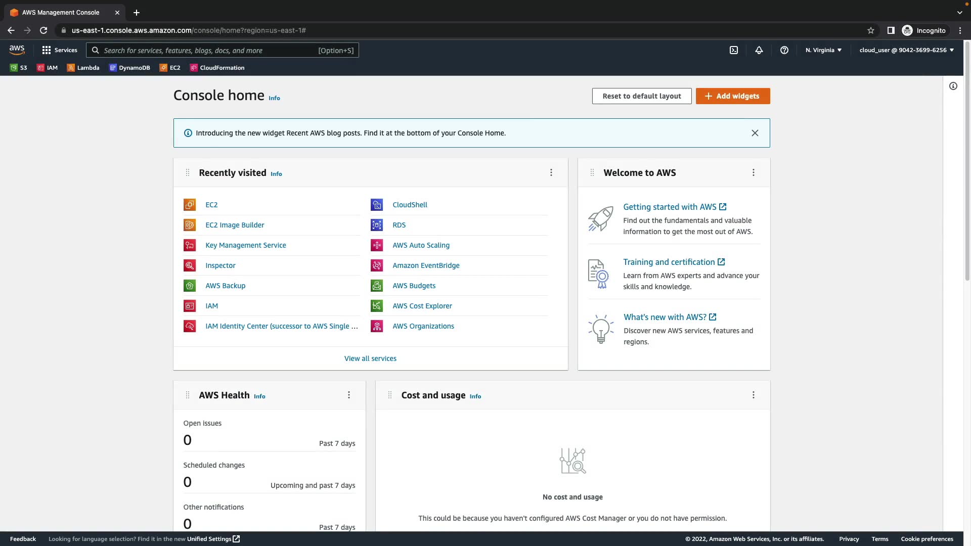Click Reset to default layout button
Image resolution: width=971 pixels, height=546 pixels.
(x=641, y=96)
